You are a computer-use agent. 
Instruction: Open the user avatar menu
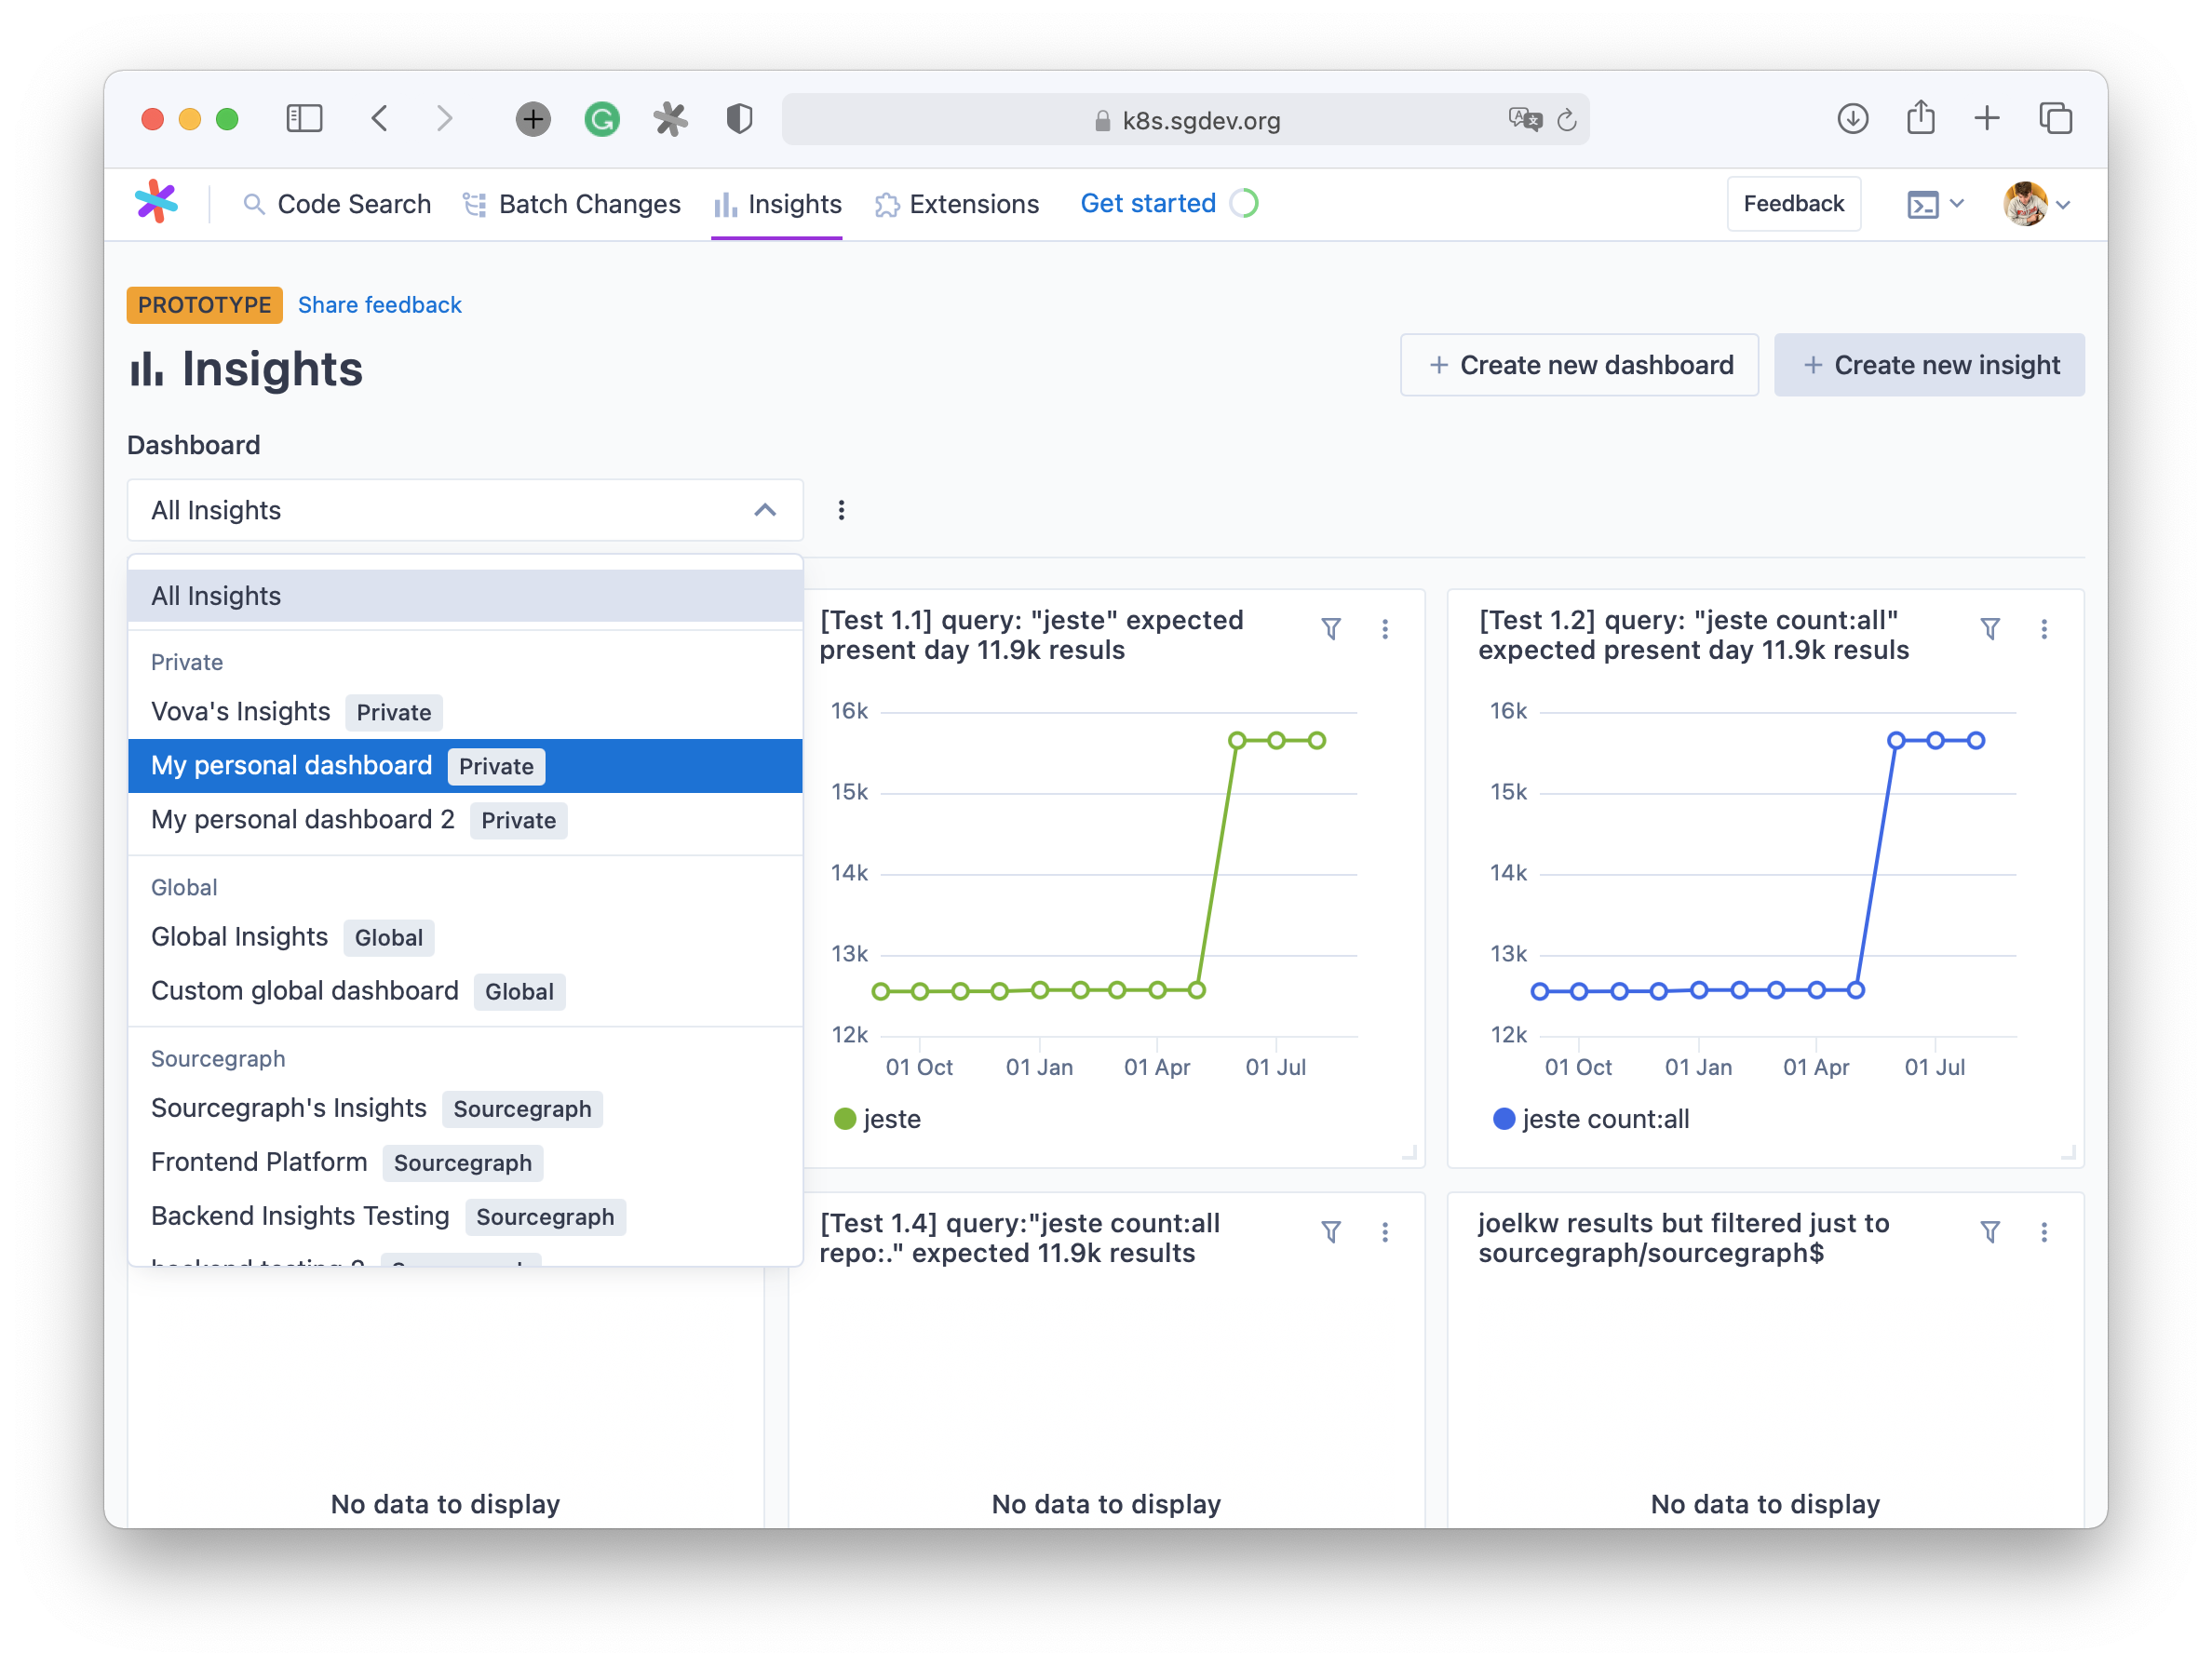pos(2036,204)
